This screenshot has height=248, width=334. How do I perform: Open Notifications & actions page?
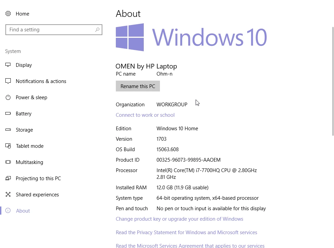[41, 81]
